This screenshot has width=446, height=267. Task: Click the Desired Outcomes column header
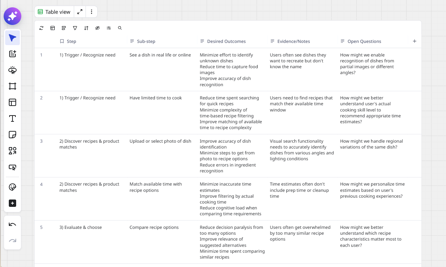tap(226, 41)
